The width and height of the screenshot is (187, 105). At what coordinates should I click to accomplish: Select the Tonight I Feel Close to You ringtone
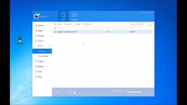coord(67,32)
